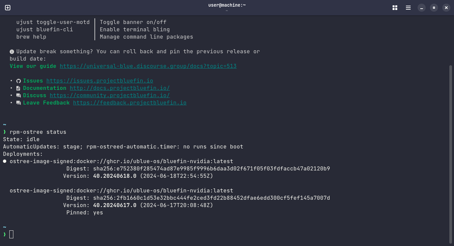The height and width of the screenshot is (246, 454).
Task: Click the speech bubble icon beside Discuss
Action: tap(18, 95)
